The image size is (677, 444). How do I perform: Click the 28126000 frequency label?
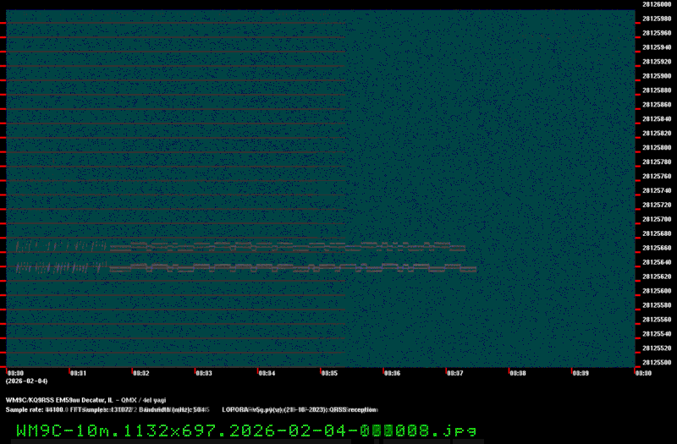(657, 4)
